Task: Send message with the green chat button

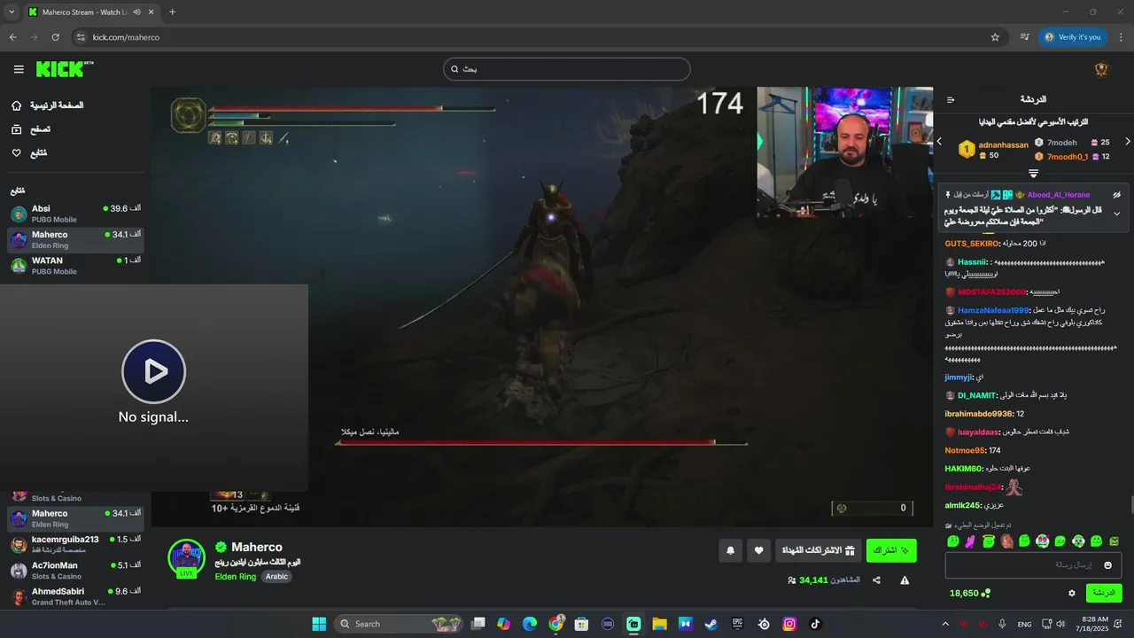Action: (x=1104, y=593)
